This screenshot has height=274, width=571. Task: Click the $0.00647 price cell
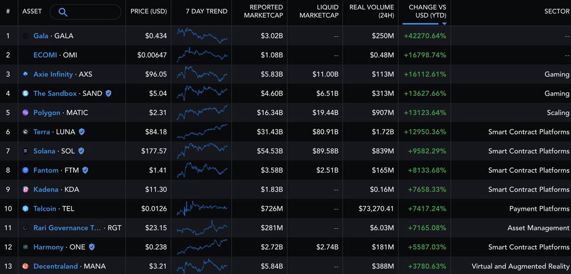click(x=152, y=55)
